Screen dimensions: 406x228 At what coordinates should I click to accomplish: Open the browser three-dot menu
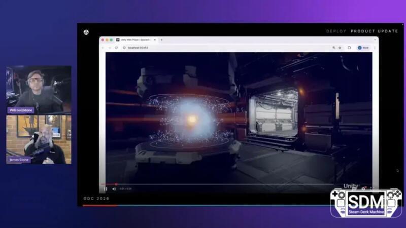375,48
